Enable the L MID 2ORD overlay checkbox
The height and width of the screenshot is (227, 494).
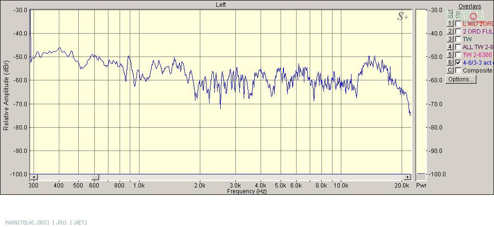tap(458, 23)
